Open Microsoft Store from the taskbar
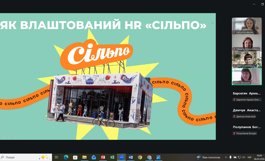Image resolution: width=265 pixels, height=161 pixels. pyautogui.click(x=75, y=157)
